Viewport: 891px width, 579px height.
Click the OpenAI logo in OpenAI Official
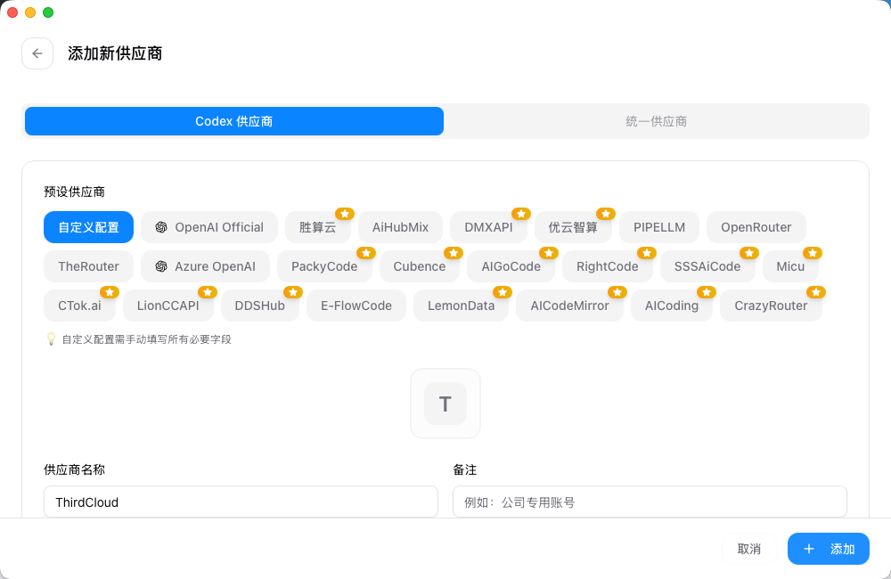click(x=161, y=227)
